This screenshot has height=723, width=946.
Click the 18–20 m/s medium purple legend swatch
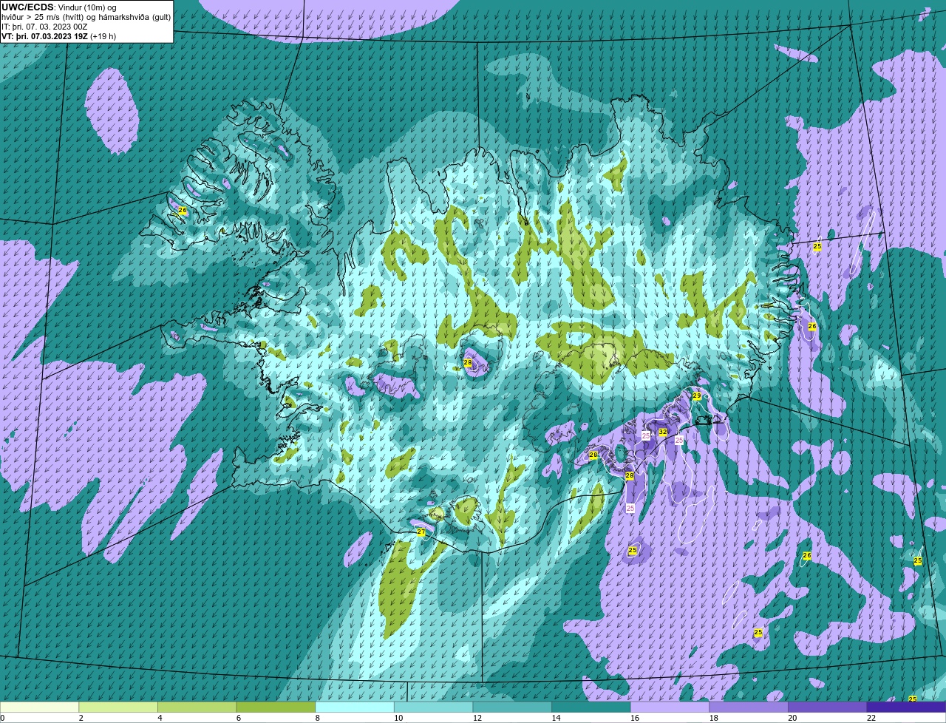click(749, 707)
